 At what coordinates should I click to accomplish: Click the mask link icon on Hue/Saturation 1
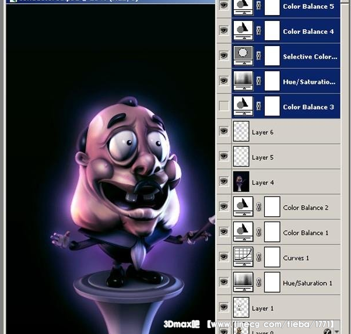pyautogui.click(x=258, y=282)
